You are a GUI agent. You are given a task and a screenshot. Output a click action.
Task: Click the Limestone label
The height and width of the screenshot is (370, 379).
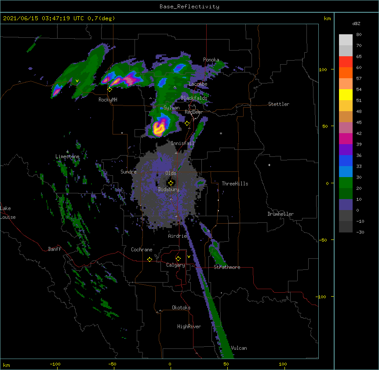[67, 156]
